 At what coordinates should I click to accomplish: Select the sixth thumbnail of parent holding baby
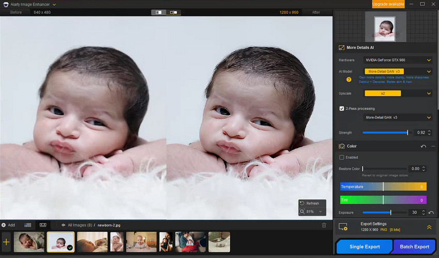click(x=166, y=242)
